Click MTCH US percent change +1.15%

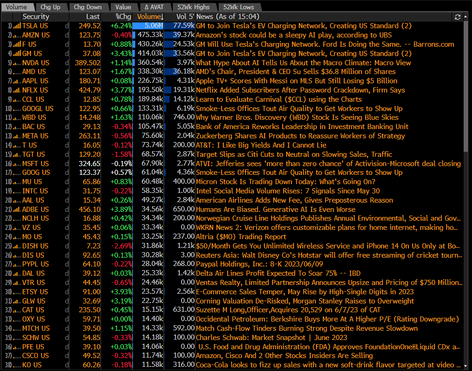tap(121, 328)
